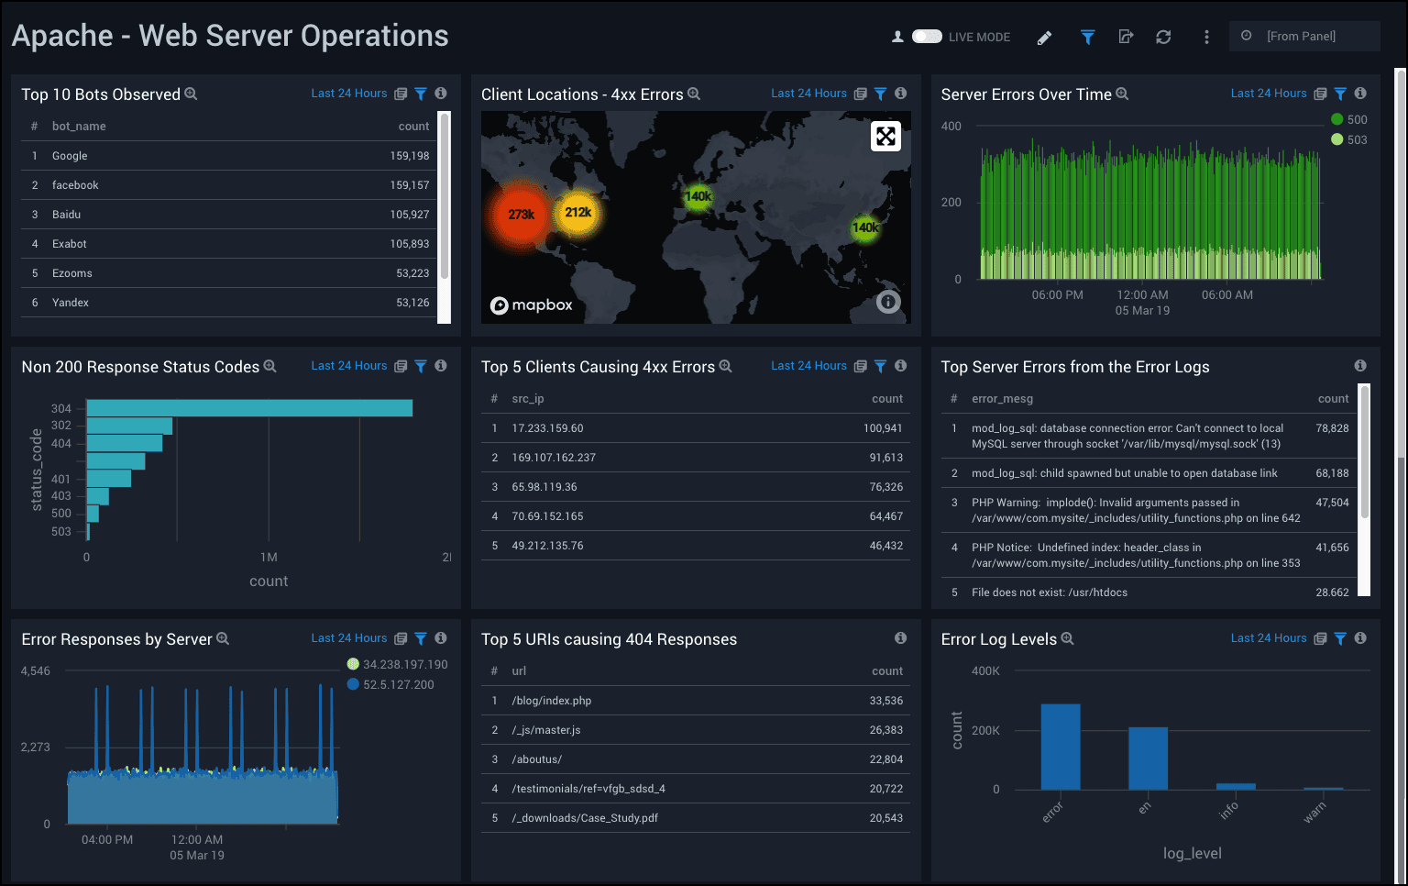Click the mapbox logo link on the map

tap(532, 305)
